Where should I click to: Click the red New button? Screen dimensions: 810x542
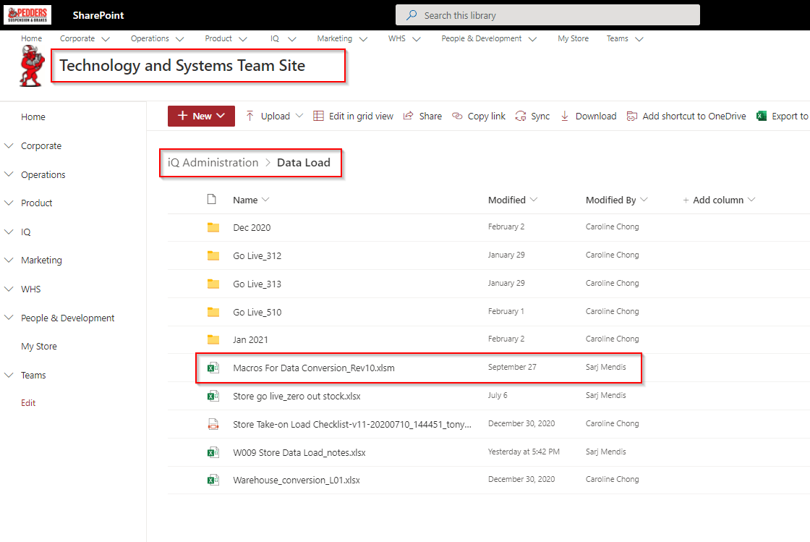(202, 116)
